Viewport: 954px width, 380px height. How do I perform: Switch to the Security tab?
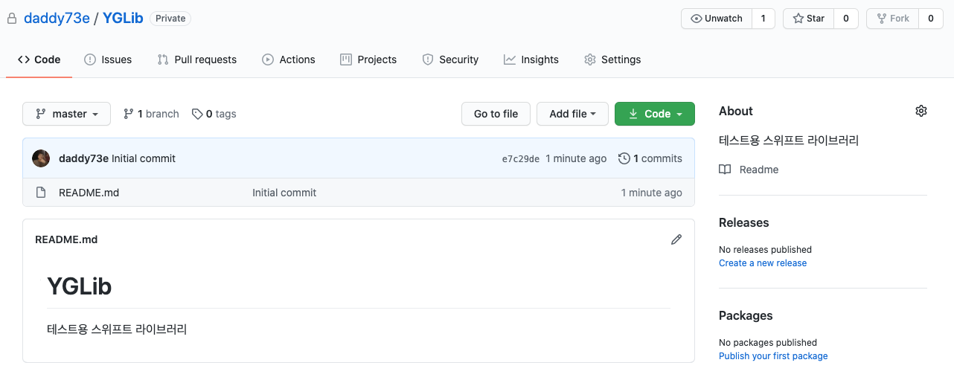point(450,59)
